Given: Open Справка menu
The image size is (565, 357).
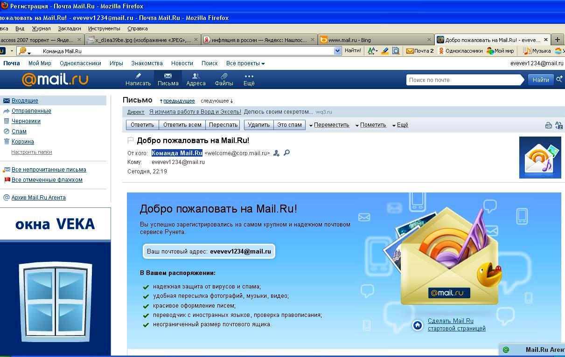Looking at the screenshot, I should (137, 28).
